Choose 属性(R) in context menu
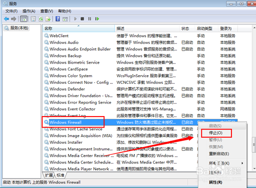The height and width of the screenshot is (188, 256). click(215, 182)
